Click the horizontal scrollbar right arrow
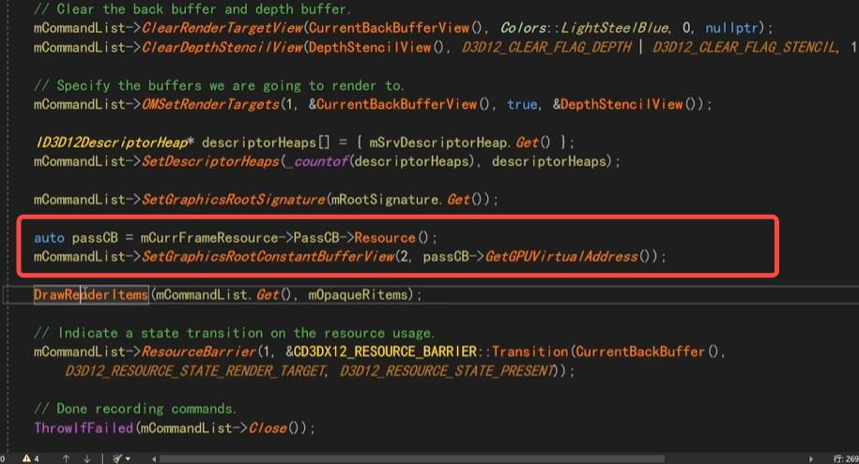 click(811, 458)
